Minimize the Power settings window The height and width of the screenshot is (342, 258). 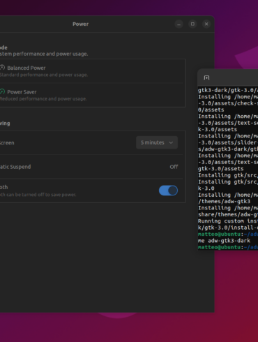pyautogui.click(x=179, y=24)
